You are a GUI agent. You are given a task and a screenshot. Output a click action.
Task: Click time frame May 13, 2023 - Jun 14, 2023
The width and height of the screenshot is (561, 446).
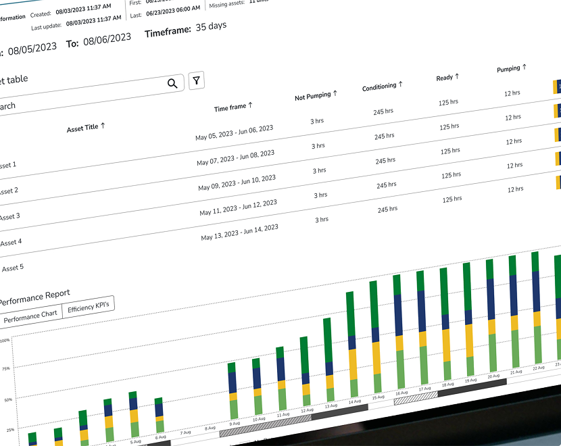(x=239, y=232)
